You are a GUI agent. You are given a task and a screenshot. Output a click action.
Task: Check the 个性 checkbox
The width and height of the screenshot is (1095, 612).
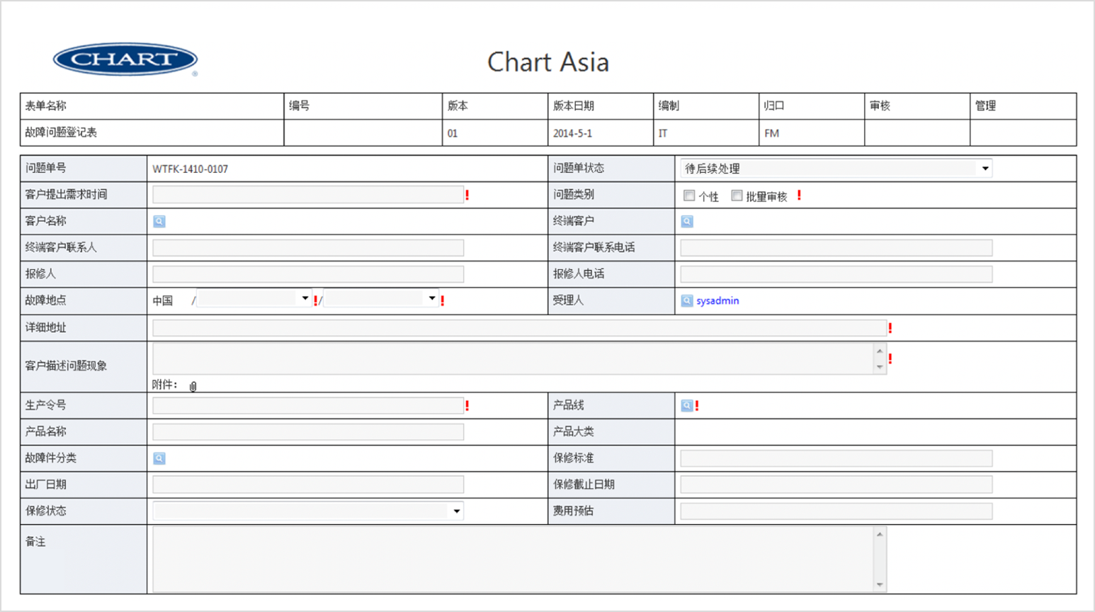(x=689, y=196)
